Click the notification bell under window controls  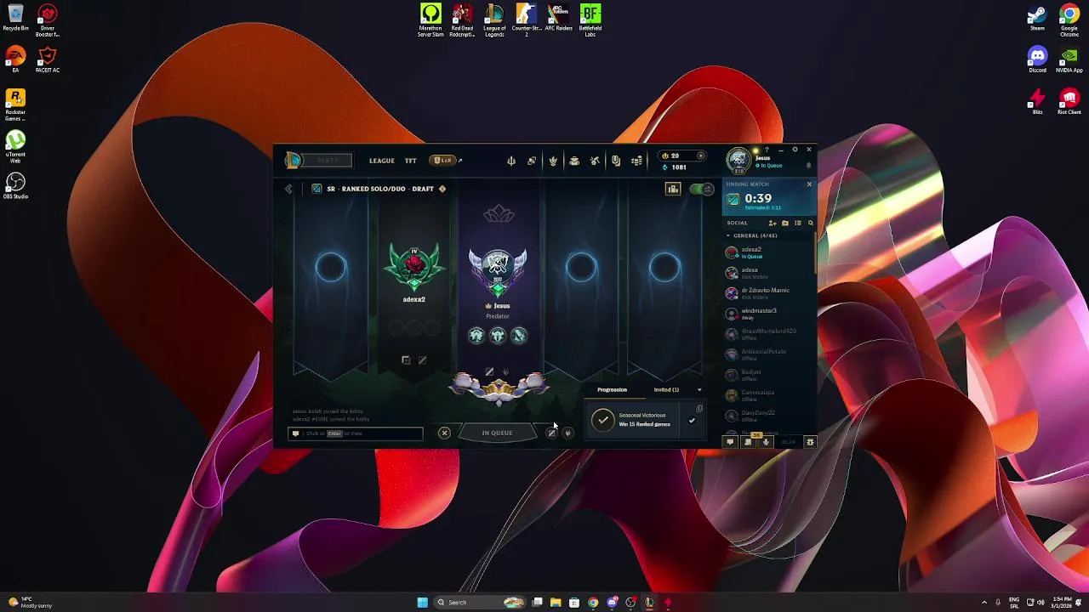[808, 165]
